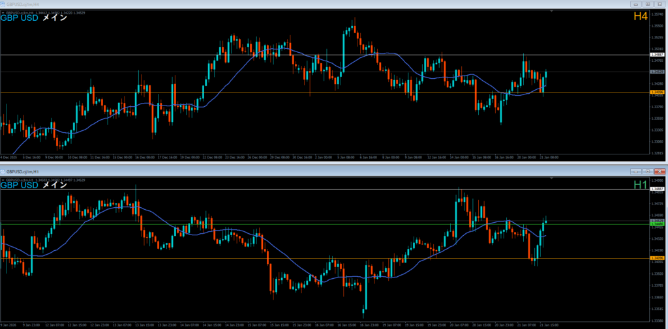668x329 pixels.
Task: Click the green price level label in H1
Action: click(658, 224)
